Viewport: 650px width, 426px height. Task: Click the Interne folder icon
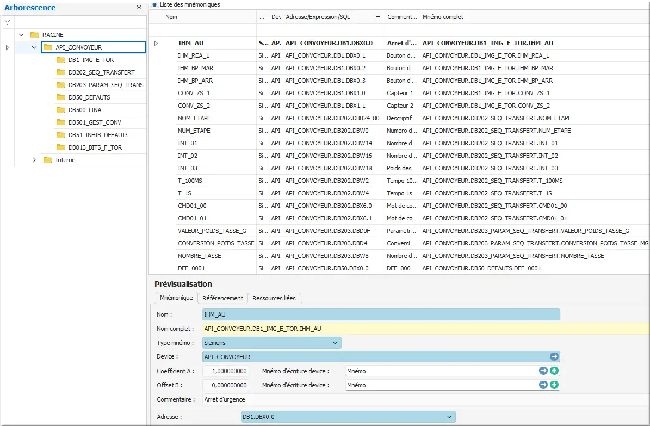(x=48, y=160)
